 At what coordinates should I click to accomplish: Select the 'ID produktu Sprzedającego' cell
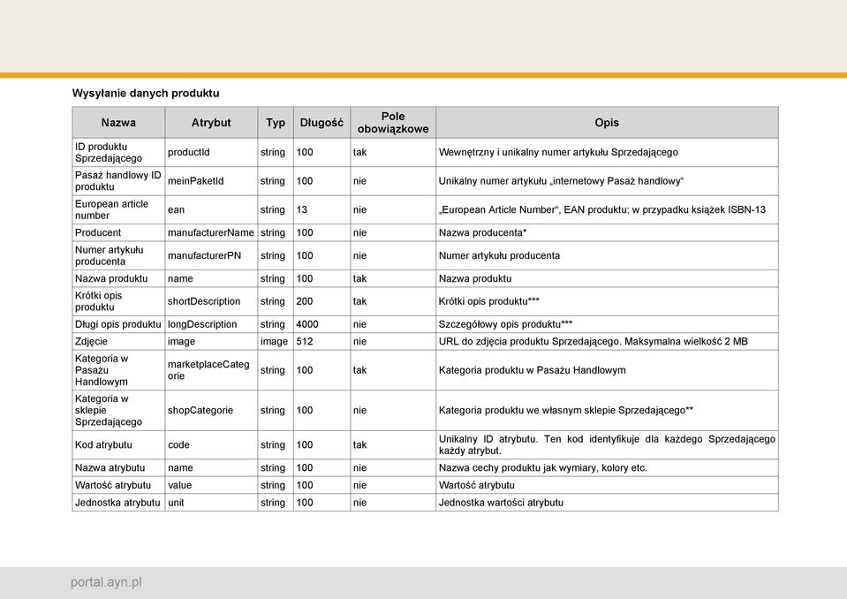click(118, 152)
